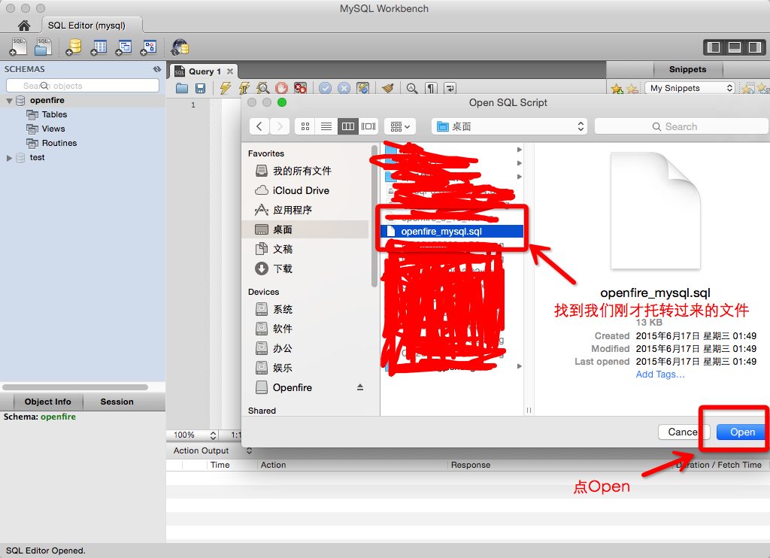Go to the Workbench home screen icon
This screenshot has width=770, height=558.
(x=23, y=25)
